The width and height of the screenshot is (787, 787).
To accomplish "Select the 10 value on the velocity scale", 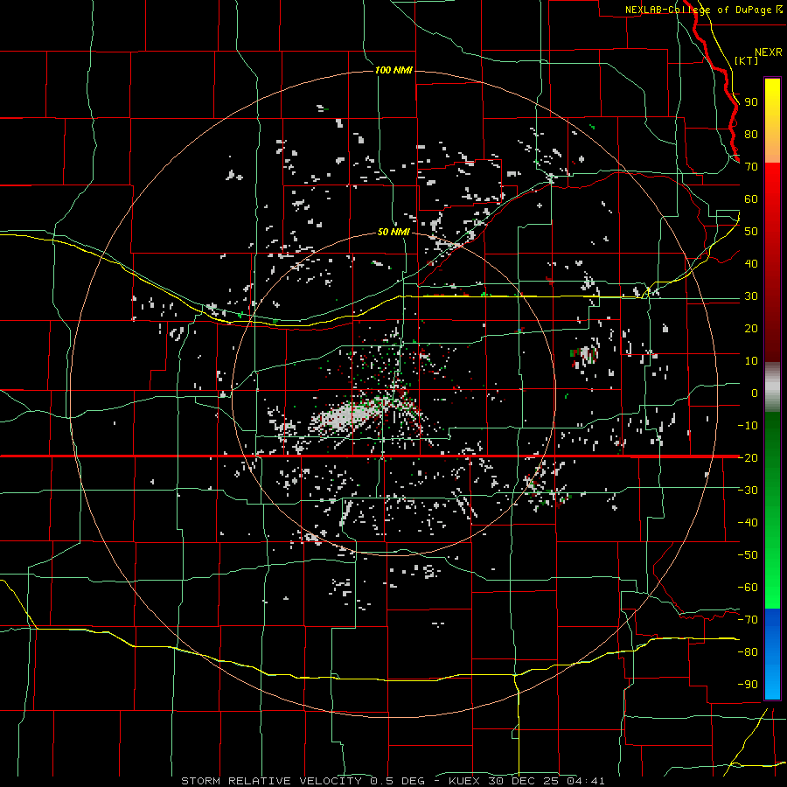I will (x=751, y=361).
